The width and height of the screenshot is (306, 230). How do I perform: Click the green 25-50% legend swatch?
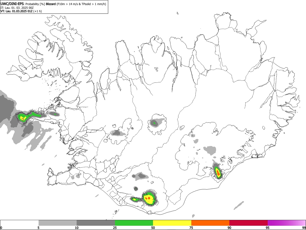[x=134, y=223]
